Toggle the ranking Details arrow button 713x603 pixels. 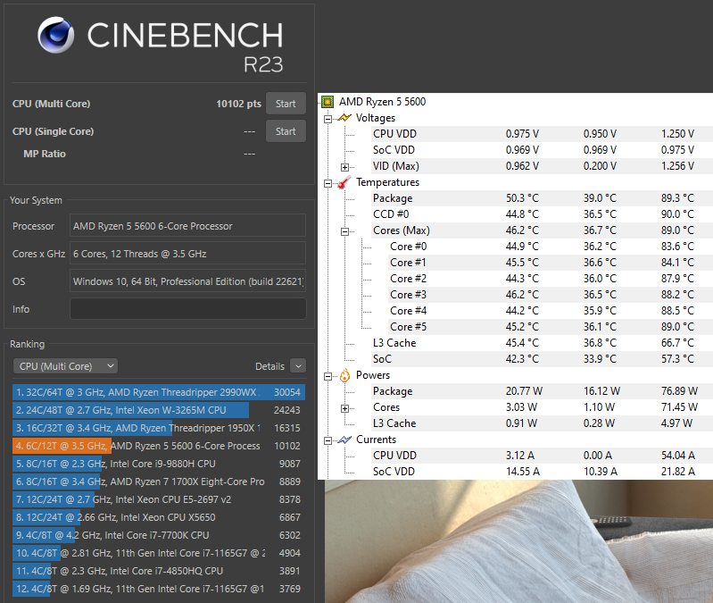point(298,366)
